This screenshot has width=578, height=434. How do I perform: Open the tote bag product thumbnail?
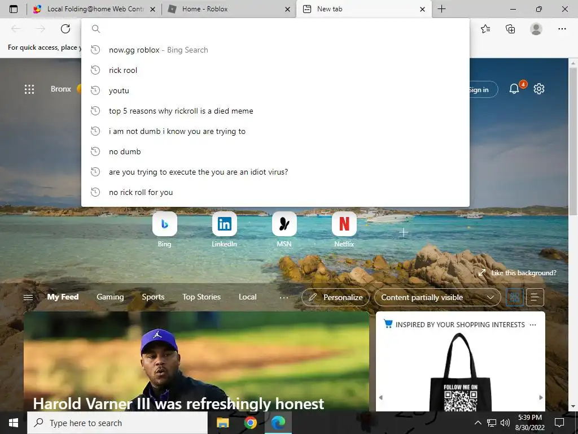(x=461, y=372)
